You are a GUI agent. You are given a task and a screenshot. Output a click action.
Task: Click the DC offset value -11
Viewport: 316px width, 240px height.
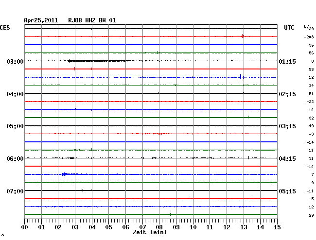[310, 191]
